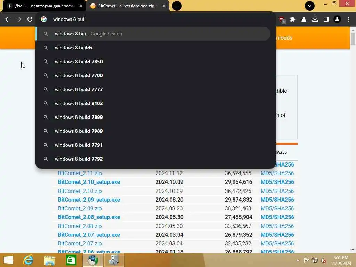
Task: Open the Windows Start button
Action: coord(8,260)
